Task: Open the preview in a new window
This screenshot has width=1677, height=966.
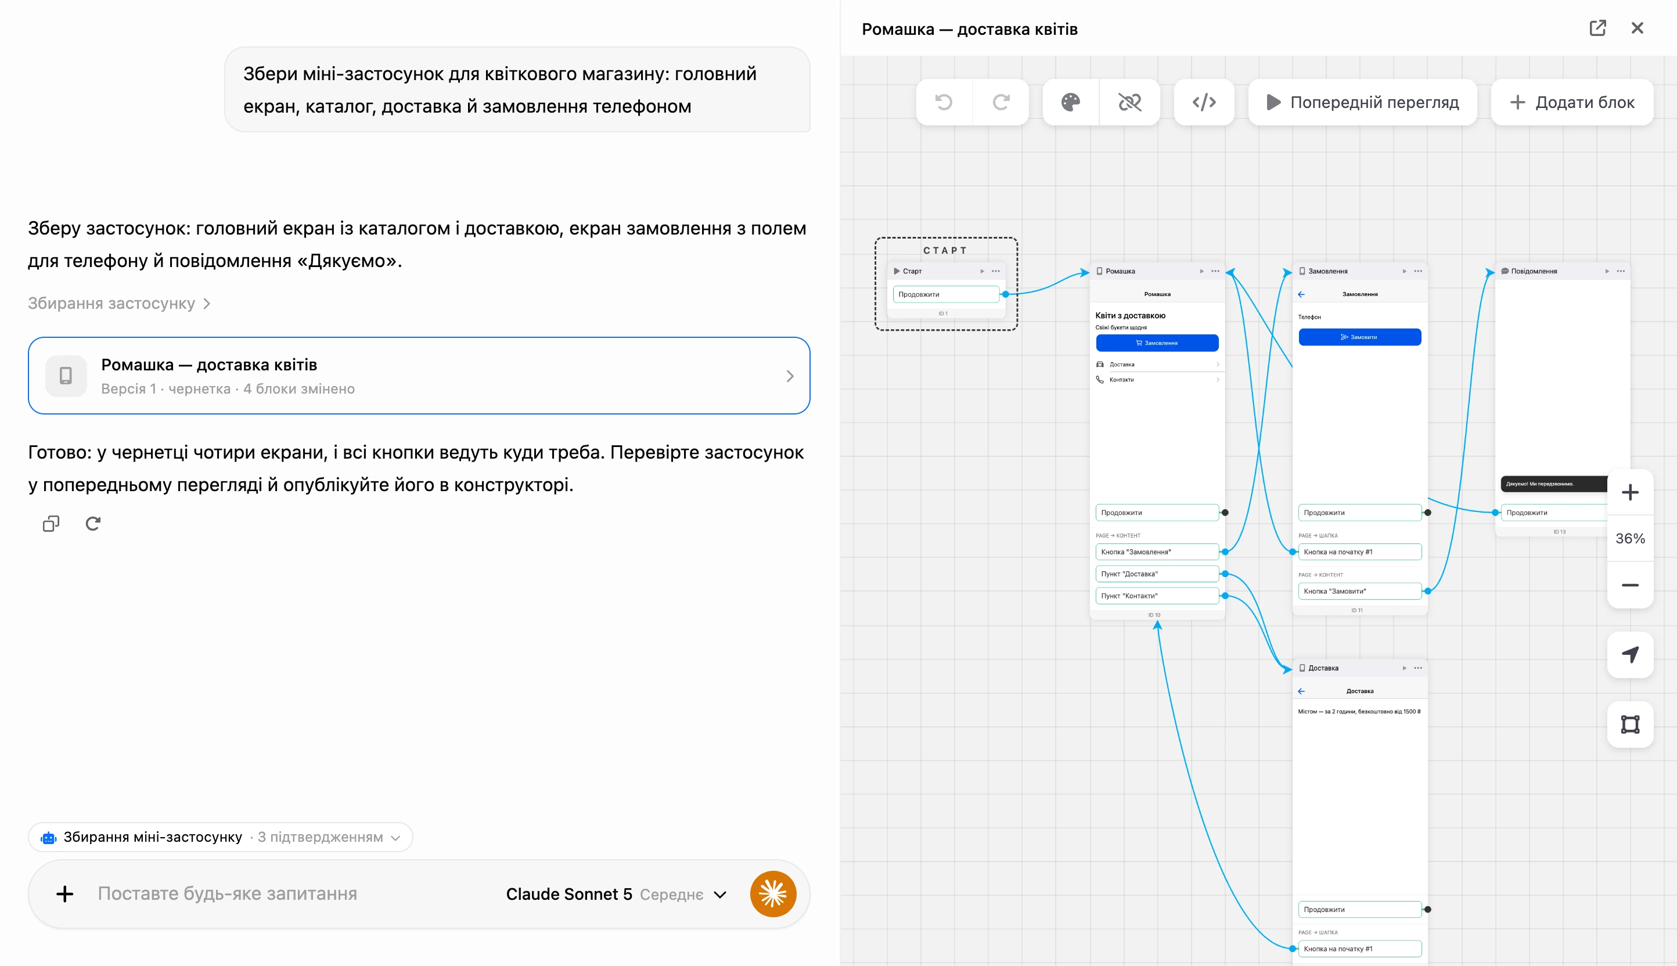Action: 1597,28
